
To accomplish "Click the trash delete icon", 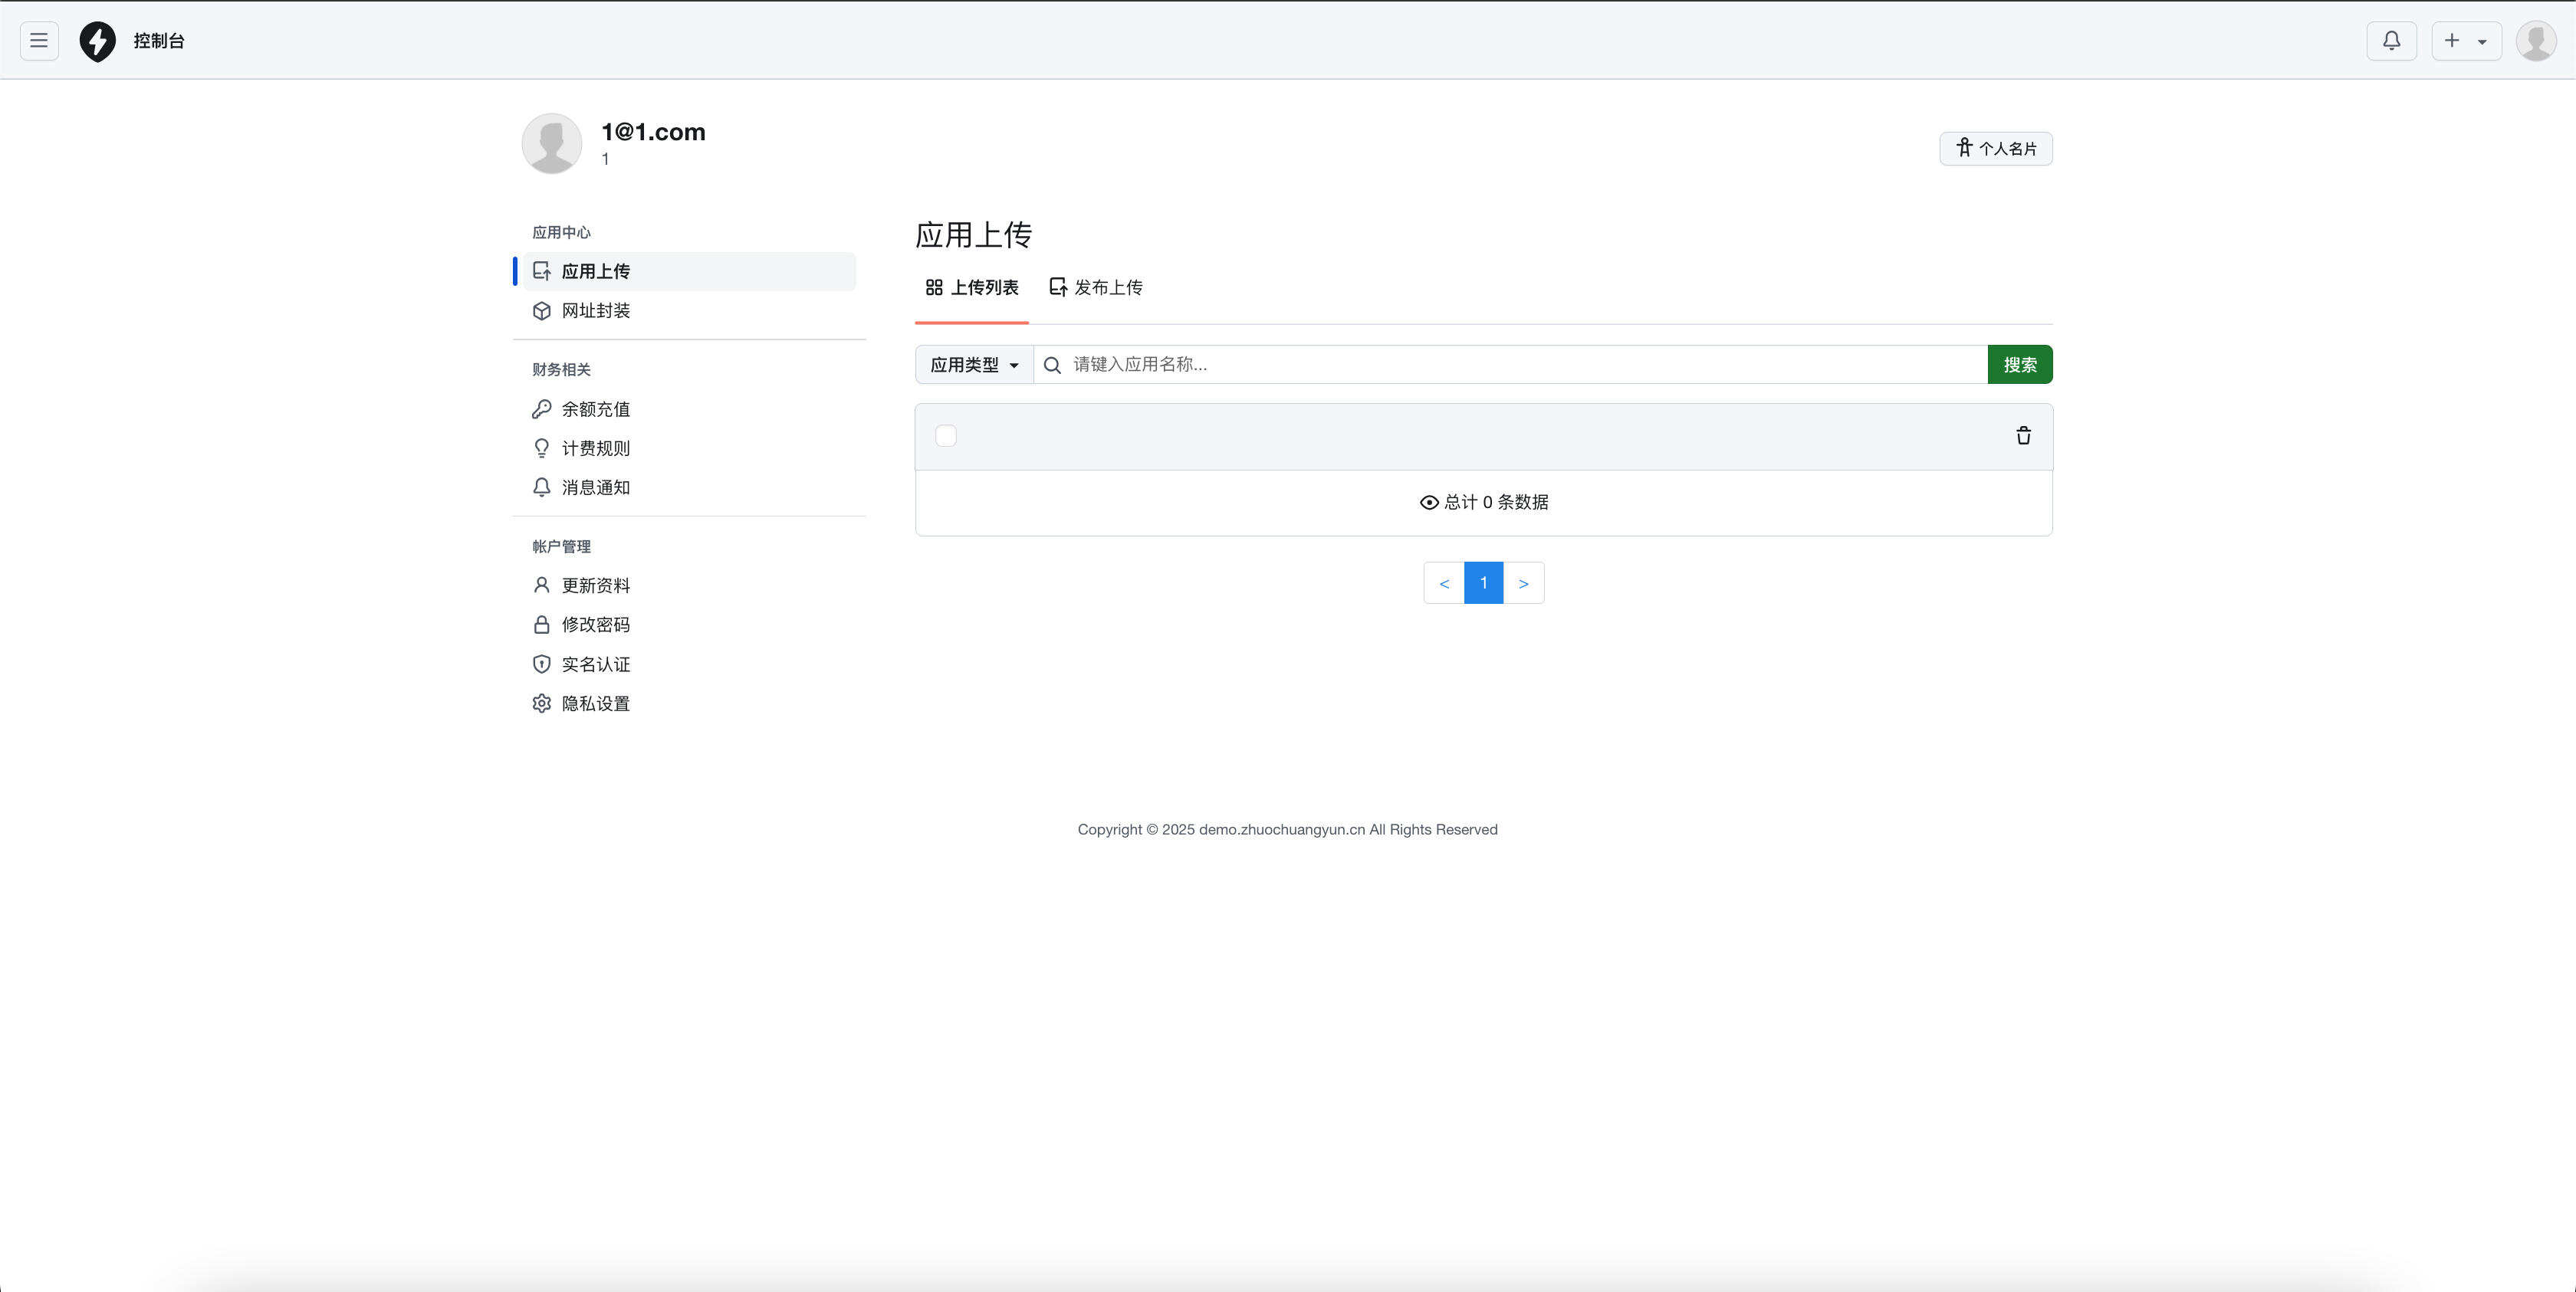I will [x=2023, y=436].
